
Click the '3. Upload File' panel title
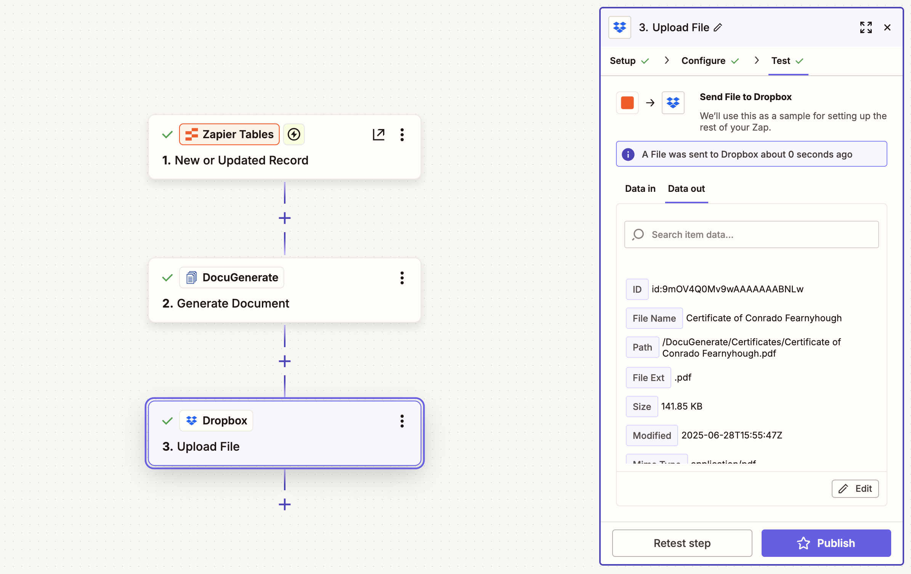674,27
